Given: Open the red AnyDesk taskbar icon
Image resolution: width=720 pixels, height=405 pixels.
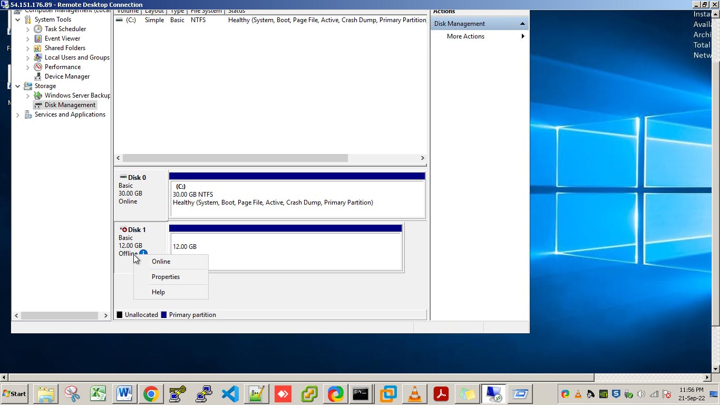Looking at the screenshot, I should tap(283, 394).
